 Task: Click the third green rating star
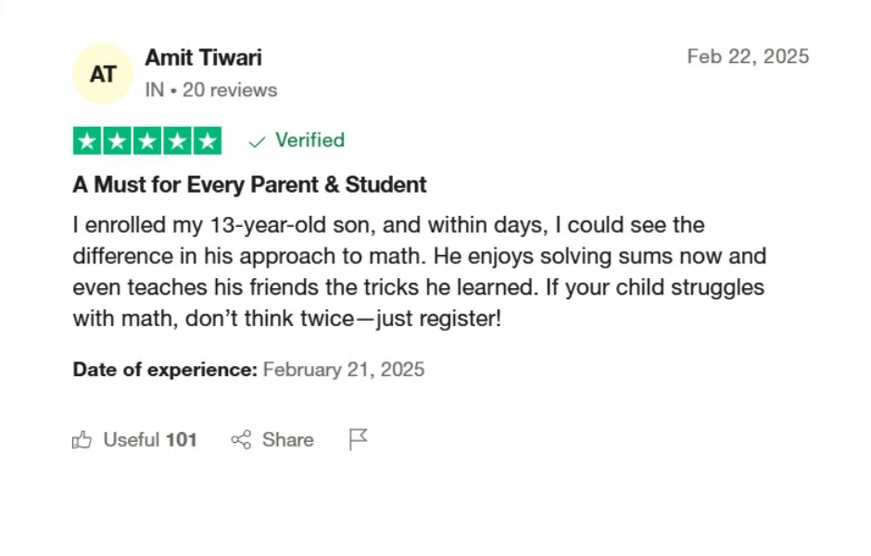point(147,141)
